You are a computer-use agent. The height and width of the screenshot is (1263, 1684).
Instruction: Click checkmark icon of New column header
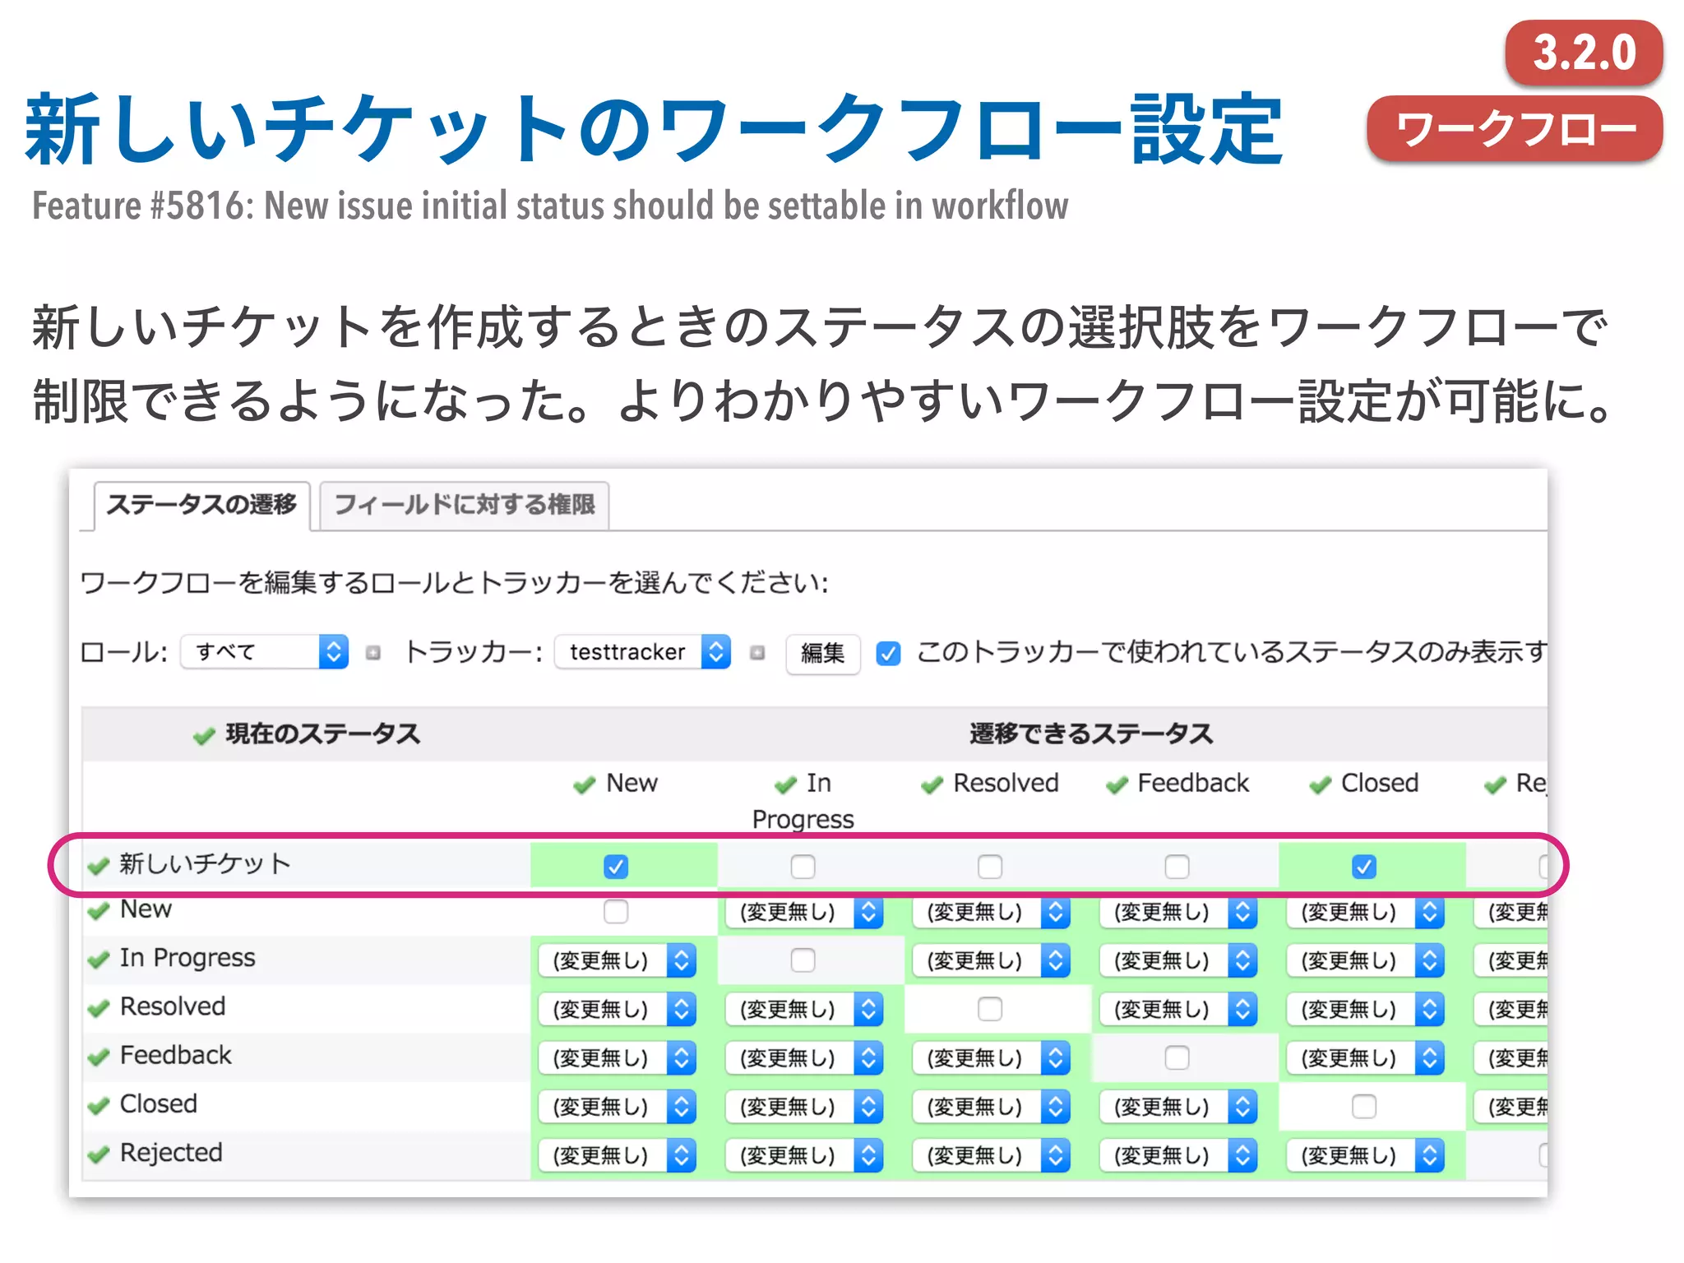coord(584,785)
